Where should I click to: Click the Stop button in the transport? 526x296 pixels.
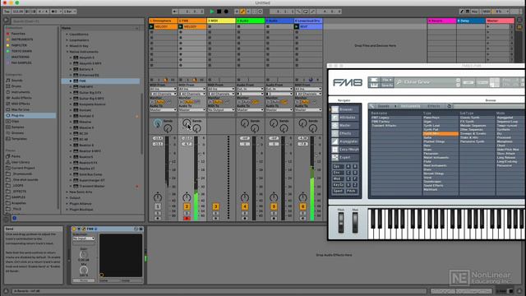[219, 12]
